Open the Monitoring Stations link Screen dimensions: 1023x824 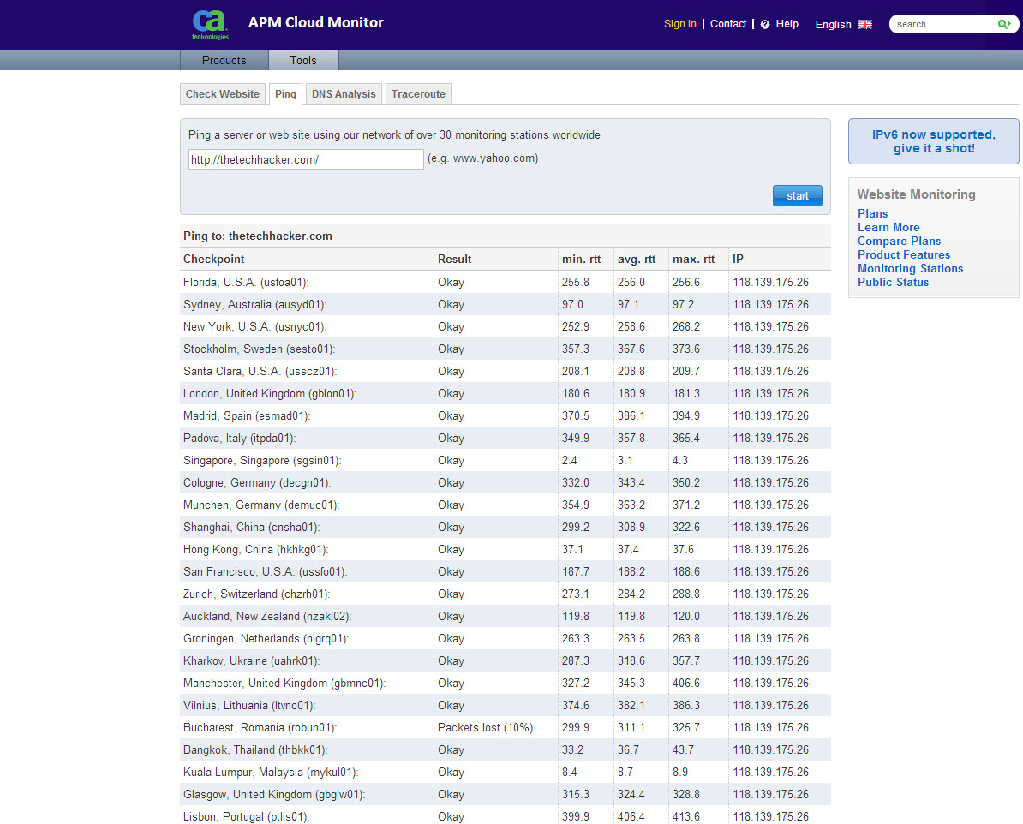910,268
